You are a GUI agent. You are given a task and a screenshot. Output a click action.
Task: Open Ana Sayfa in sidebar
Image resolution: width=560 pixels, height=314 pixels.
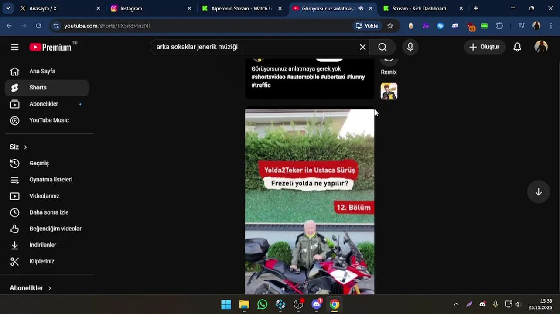pyautogui.click(x=47, y=71)
